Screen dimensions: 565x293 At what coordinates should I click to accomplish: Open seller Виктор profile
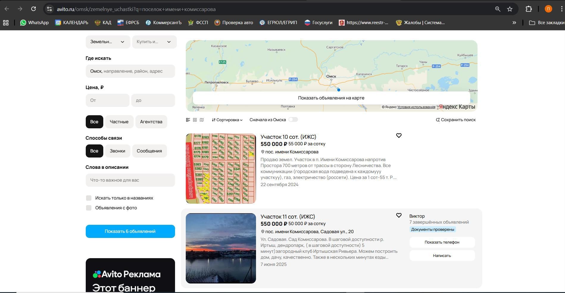coord(417,216)
